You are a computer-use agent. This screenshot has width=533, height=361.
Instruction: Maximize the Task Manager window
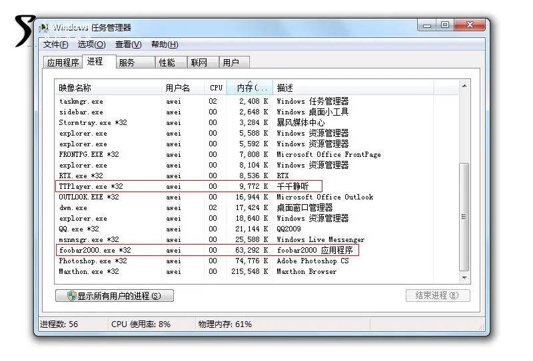click(x=445, y=25)
